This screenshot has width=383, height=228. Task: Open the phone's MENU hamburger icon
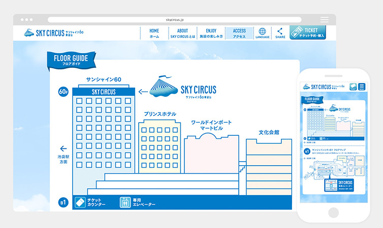362,87
